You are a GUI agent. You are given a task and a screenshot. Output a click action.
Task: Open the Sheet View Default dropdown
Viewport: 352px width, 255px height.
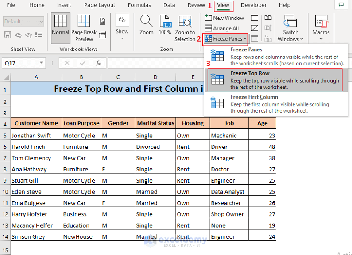pos(23,22)
